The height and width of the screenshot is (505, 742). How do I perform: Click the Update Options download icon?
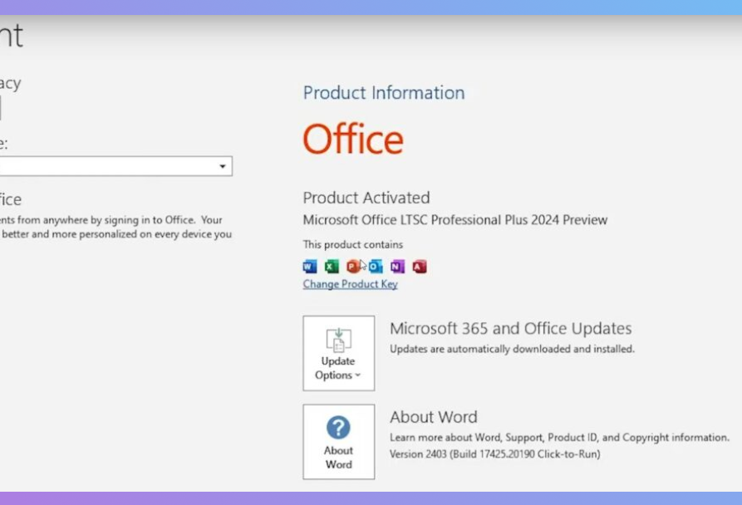(x=338, y=339)
